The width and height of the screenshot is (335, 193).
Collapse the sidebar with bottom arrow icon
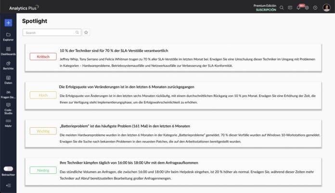point(8,185)
